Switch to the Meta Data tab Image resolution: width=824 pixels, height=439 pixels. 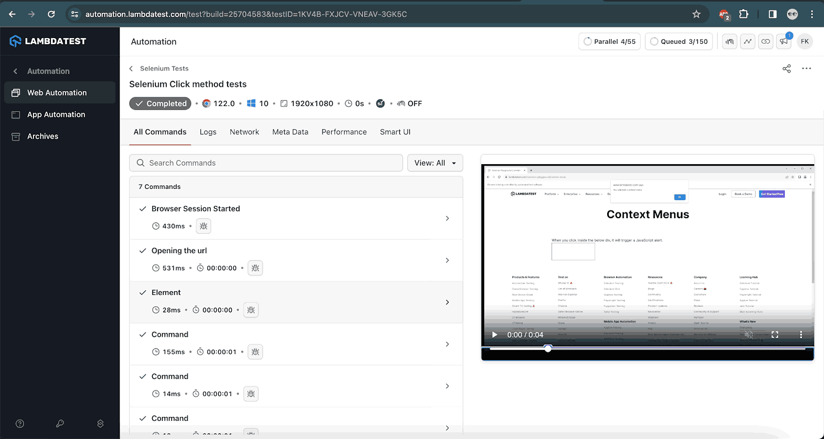pos(290,132)
